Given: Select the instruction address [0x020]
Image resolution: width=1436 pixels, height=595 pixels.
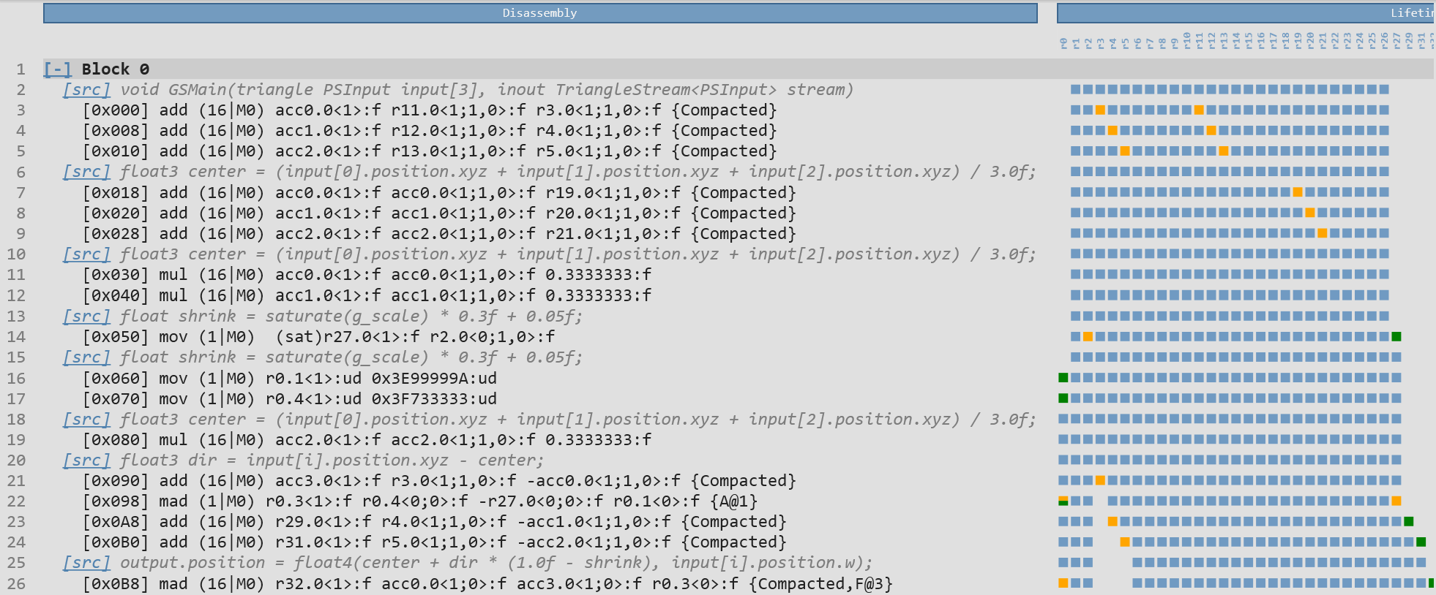Looking at the screenshot, I should click(x=116, y=213).
